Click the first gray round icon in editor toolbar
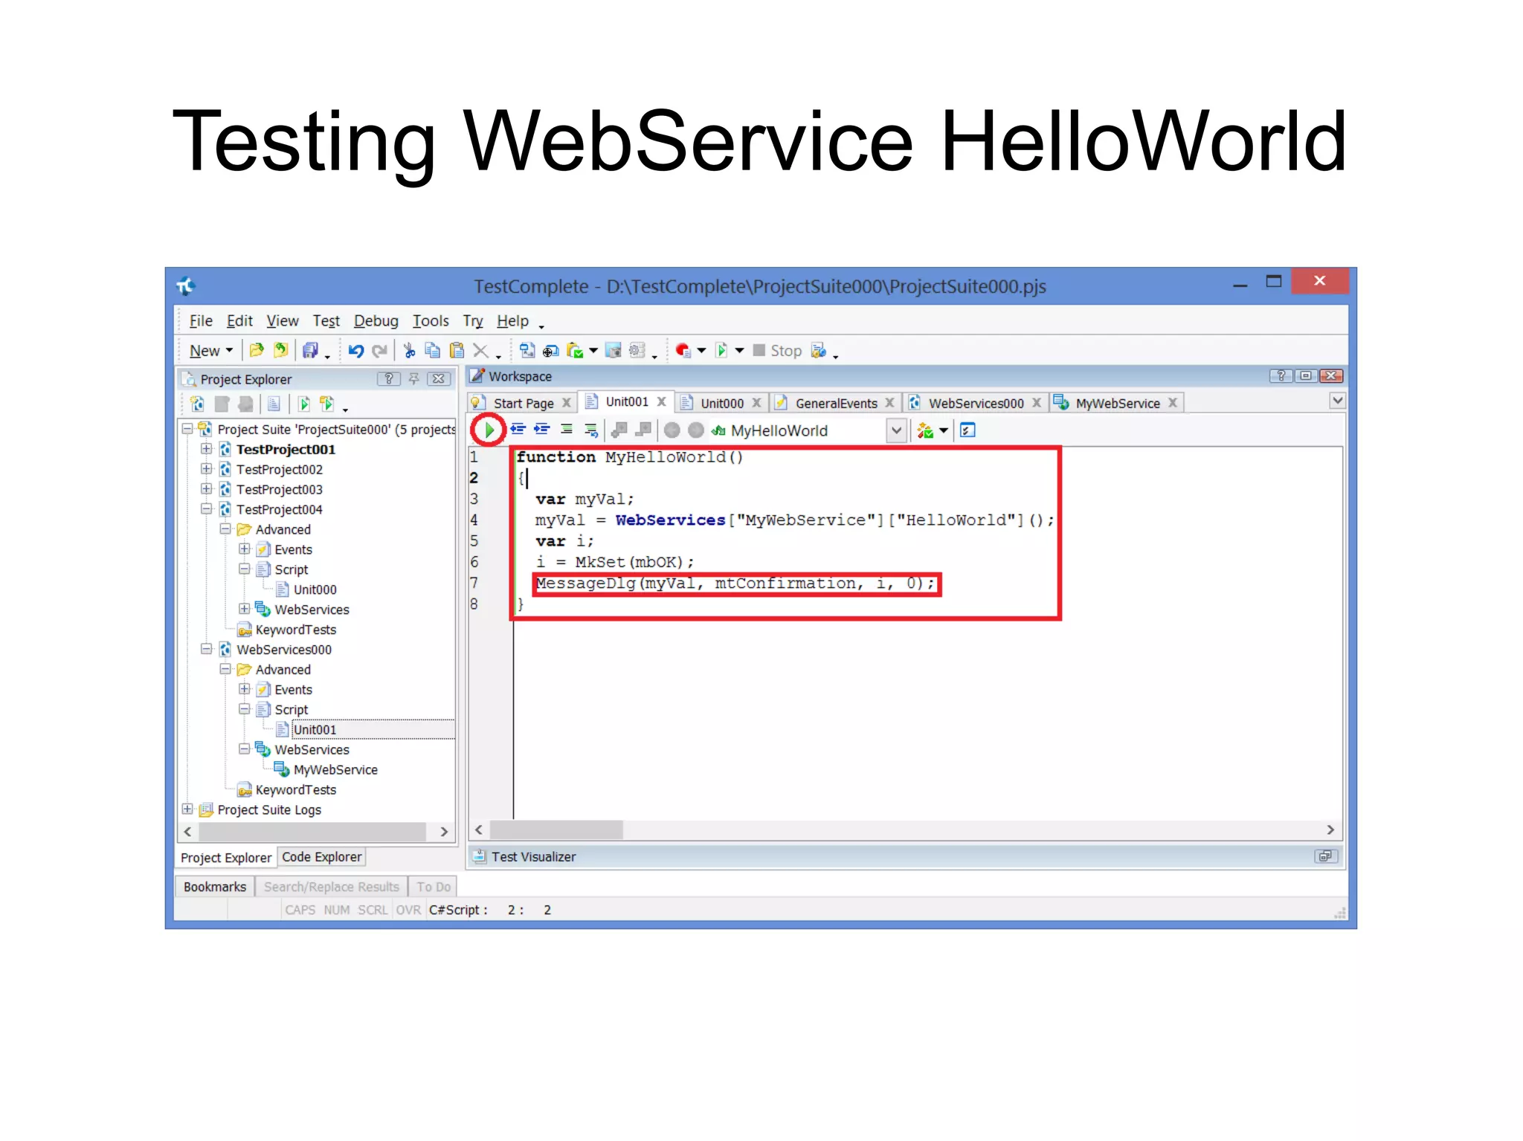 point(672,430)
